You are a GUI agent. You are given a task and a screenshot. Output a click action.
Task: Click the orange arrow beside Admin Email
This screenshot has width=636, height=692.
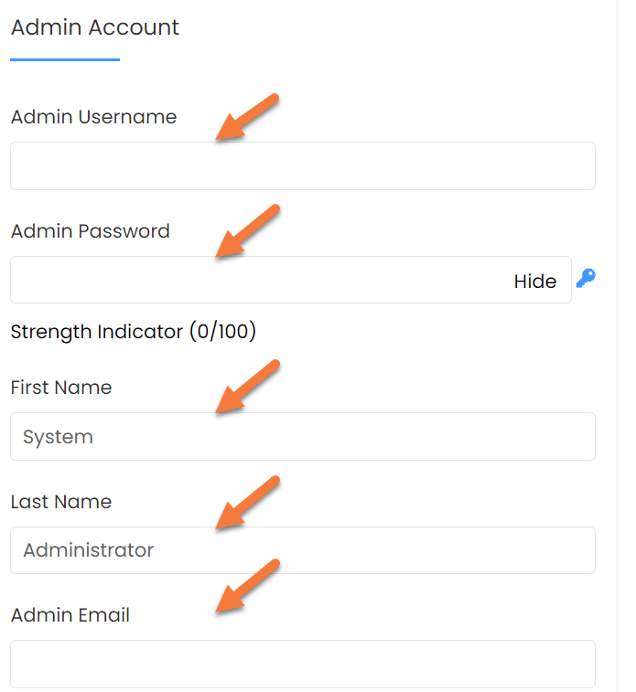245,587
